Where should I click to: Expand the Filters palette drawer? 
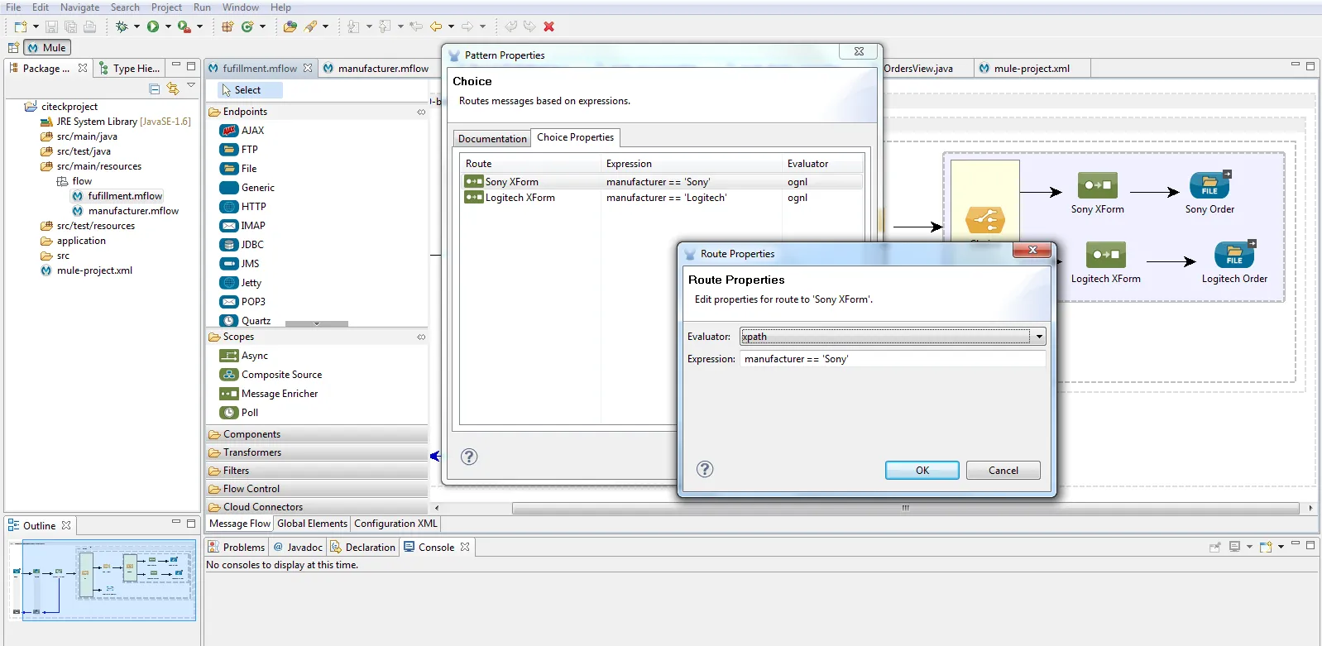(318, 471)
